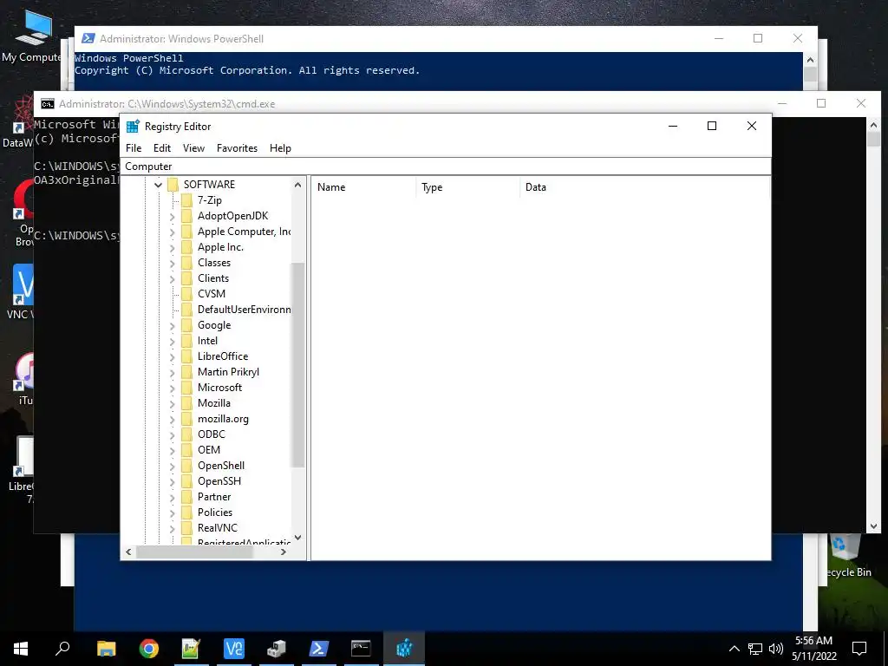Expand the ODBC key arrow
Screen dimensions: 888x666
[173, 435]
